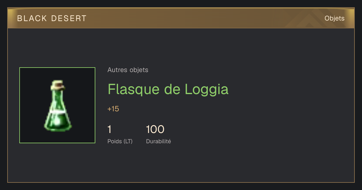Click the Durabilité label
Screen dimensions: 362x190
point(158,141)
